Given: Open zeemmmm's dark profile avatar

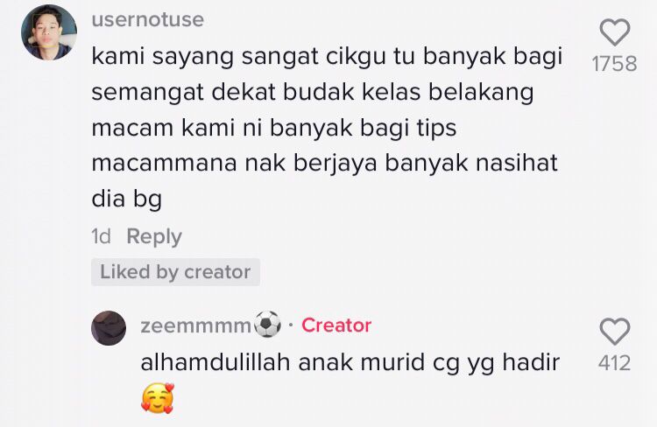Looking at the screenshot, I should tap(109, 328).
